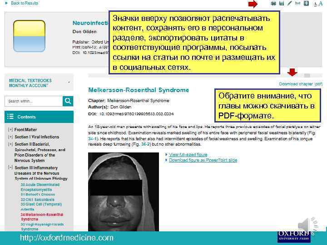
Task: Click the book cover thumbnail
Action: coord(29,36)
